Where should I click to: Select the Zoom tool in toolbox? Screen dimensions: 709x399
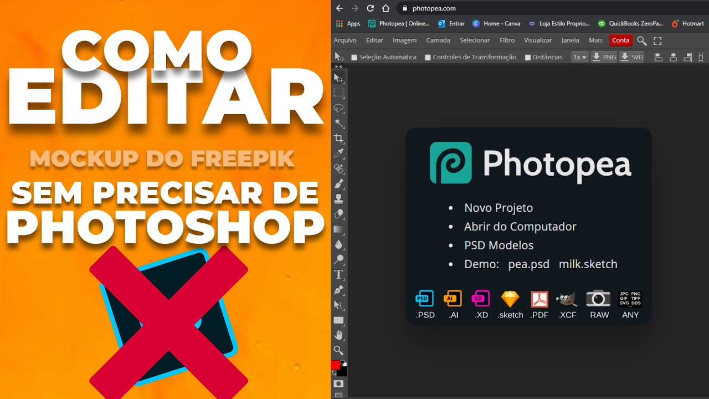338,350
